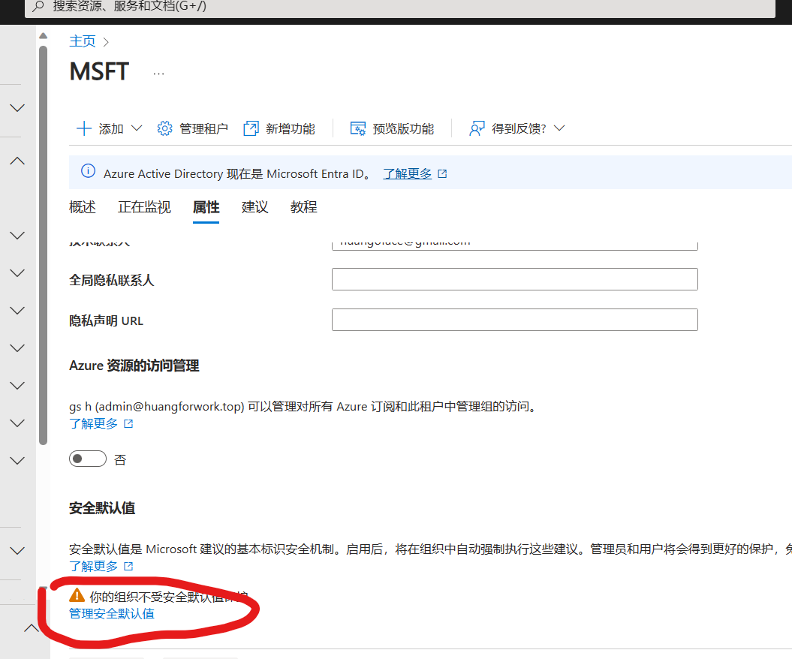Click the scrollbar up arrow
Image resolution: width=792 pixels, height=659 pixels.
44,36
